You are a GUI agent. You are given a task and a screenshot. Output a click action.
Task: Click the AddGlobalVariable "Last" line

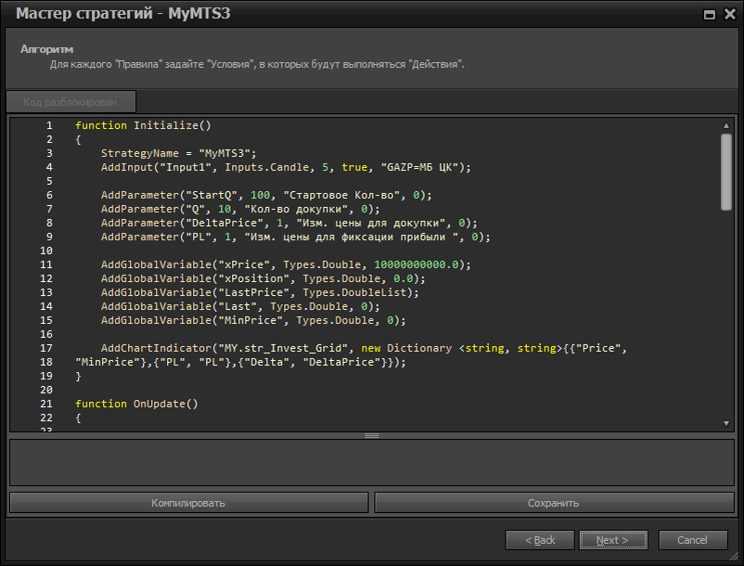(x=240, y=306)
